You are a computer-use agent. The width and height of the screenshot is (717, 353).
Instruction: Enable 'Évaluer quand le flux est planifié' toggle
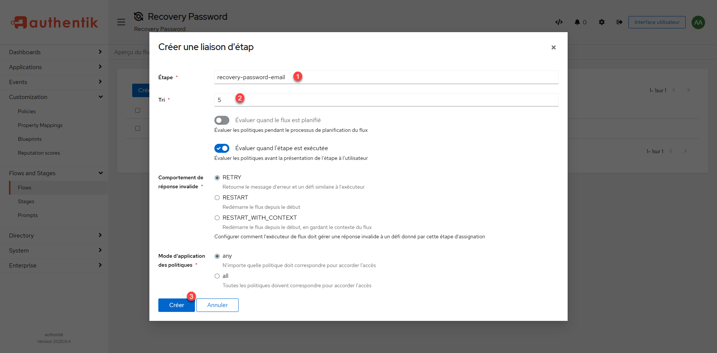[222, 120]
